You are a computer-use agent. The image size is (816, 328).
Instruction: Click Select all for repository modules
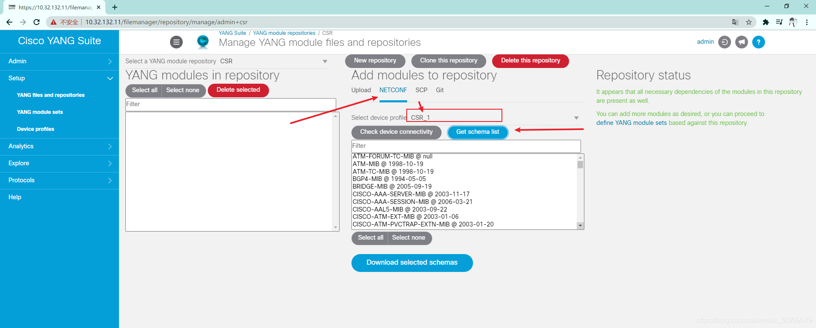[144, 90]
